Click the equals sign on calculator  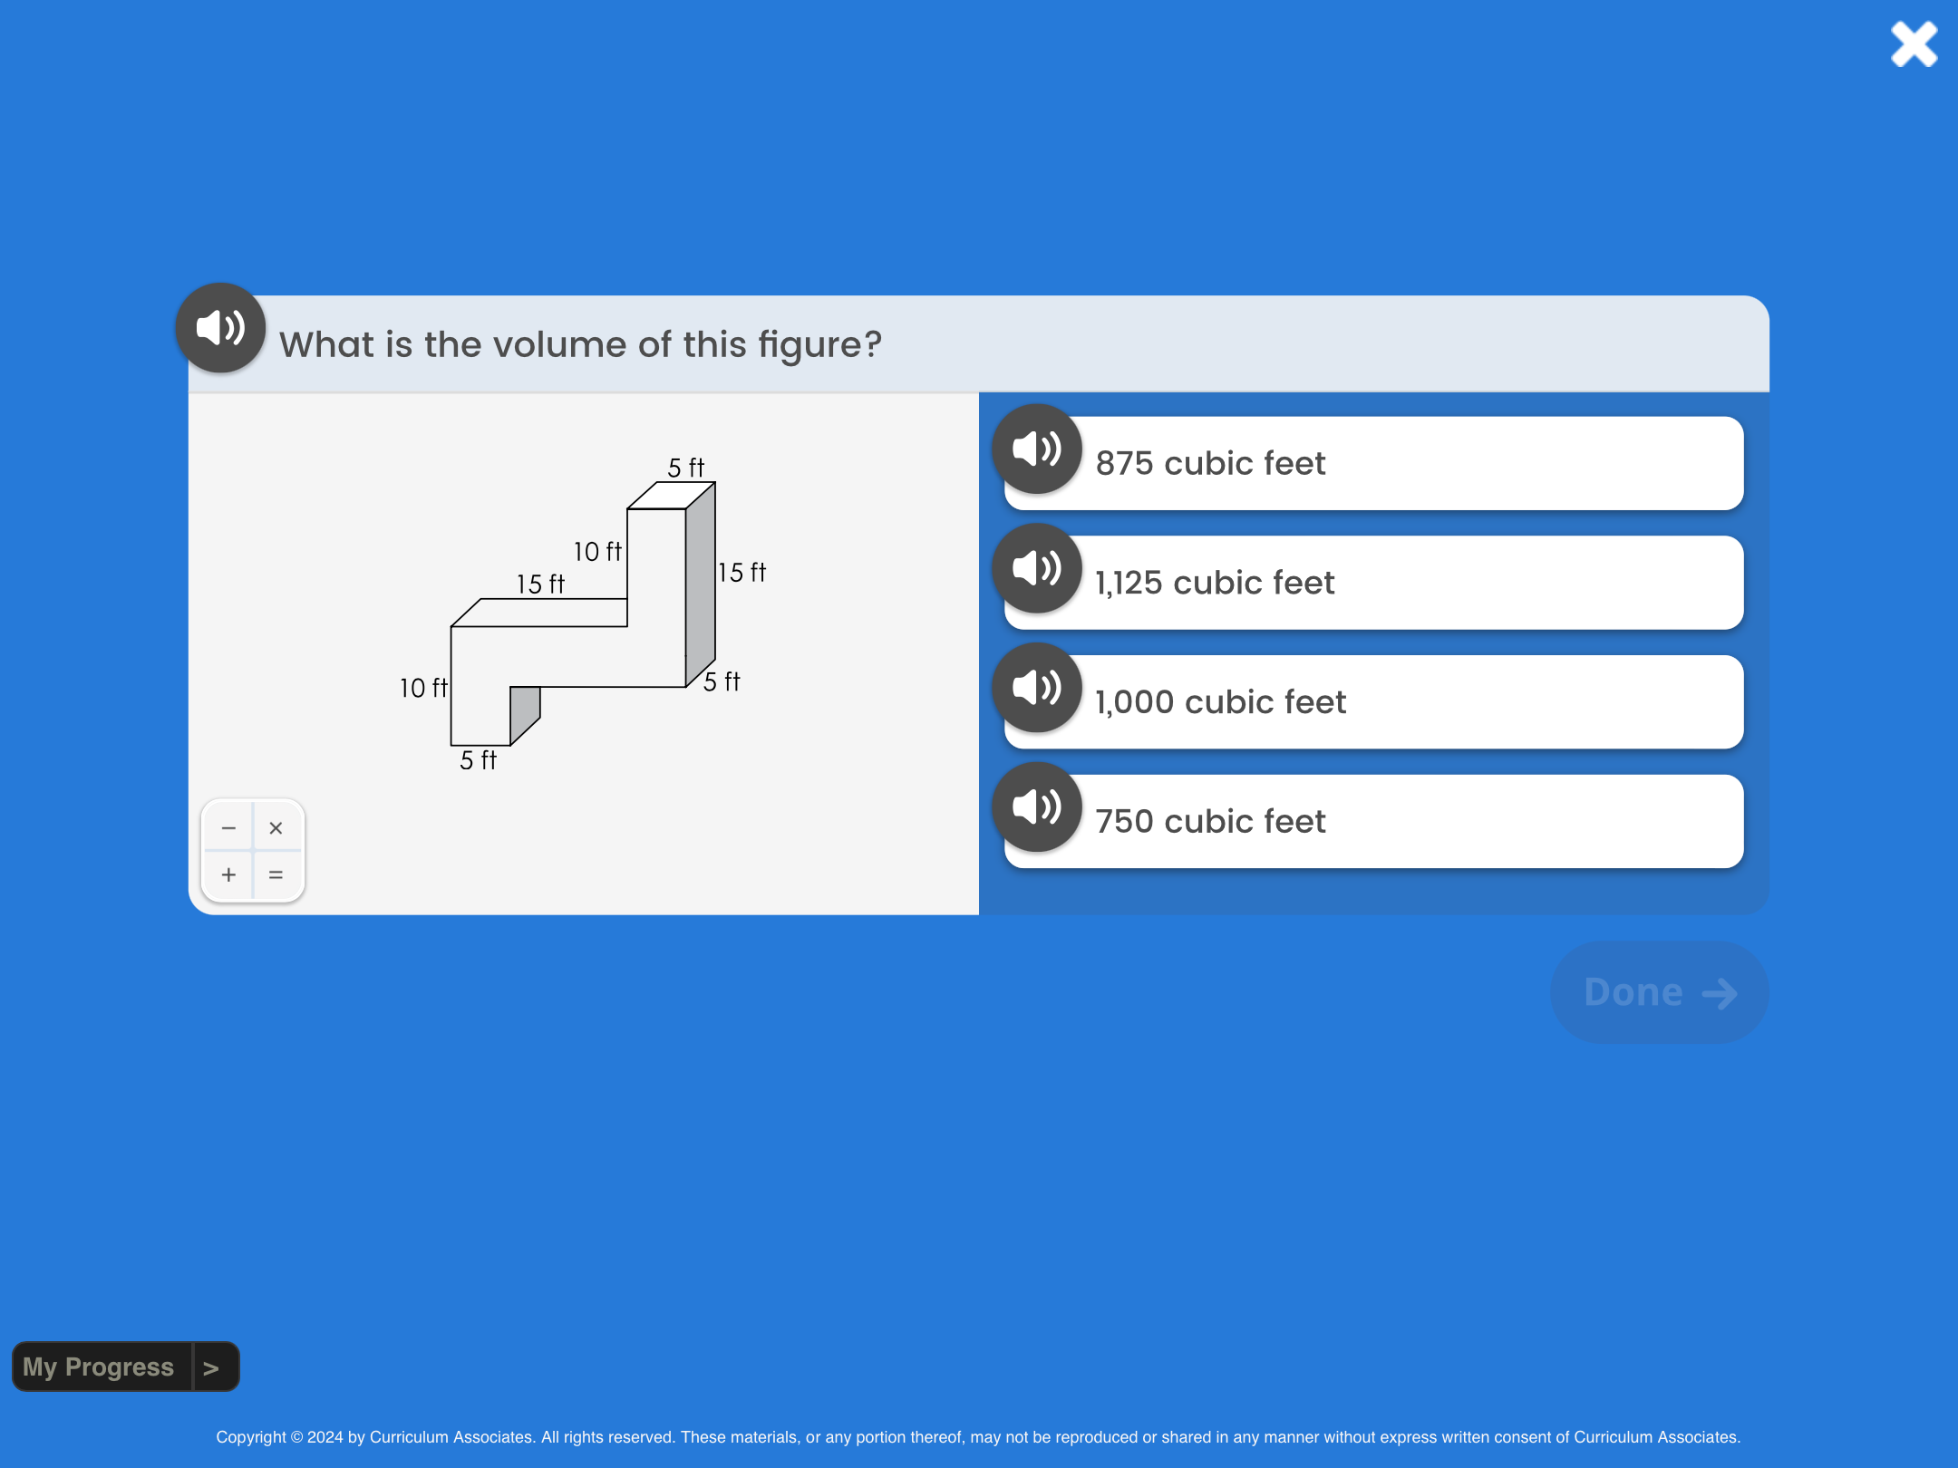pyautogui.click(x=276, y=874)
